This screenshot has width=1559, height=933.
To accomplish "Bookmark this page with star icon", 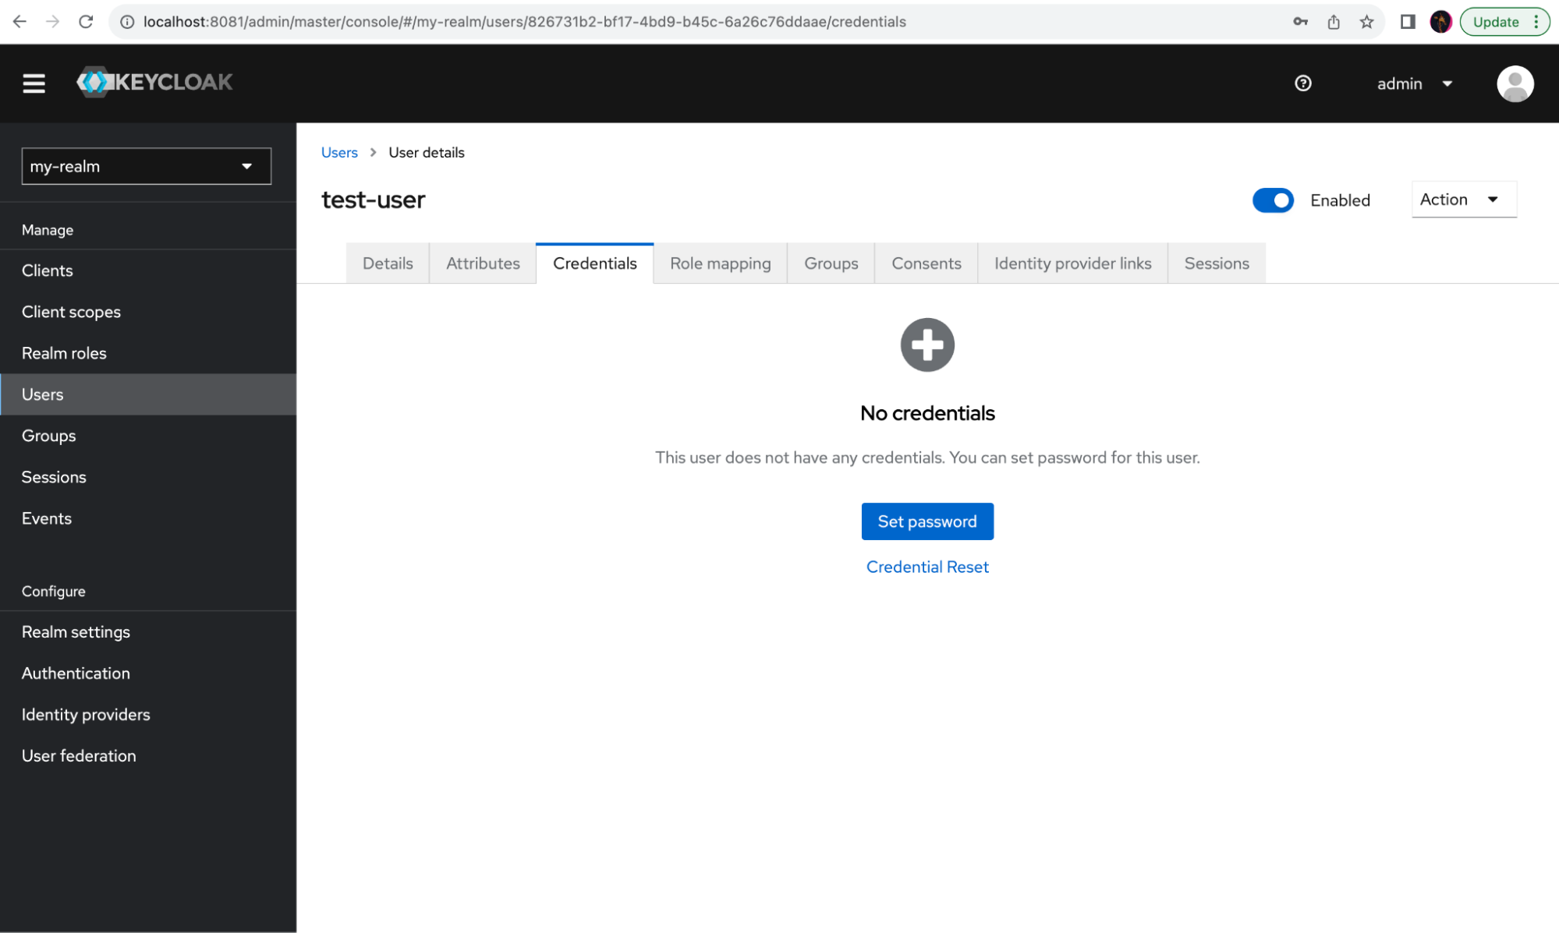I will click(x=1366, y=22).
